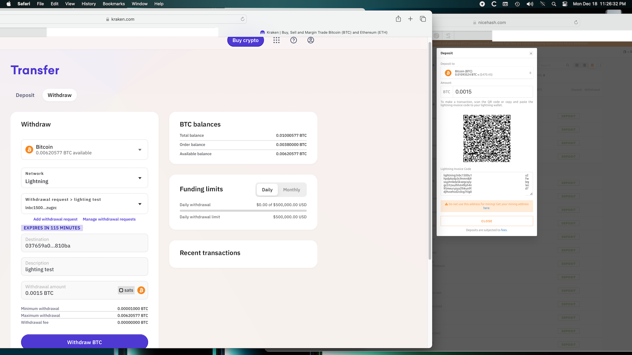Click the C-shaped menu bar icon
The width and height of the screenshot is (632, 355).
(494, 4)
